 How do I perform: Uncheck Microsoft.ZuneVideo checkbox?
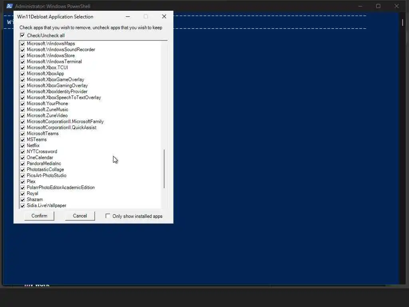pos(23,116)
